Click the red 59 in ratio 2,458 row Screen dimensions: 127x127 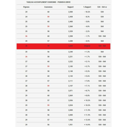pos(48,17)
